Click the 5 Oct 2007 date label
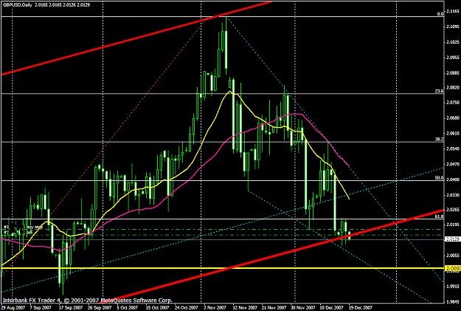This screenshot has height=311, width=461. (128, 308)
